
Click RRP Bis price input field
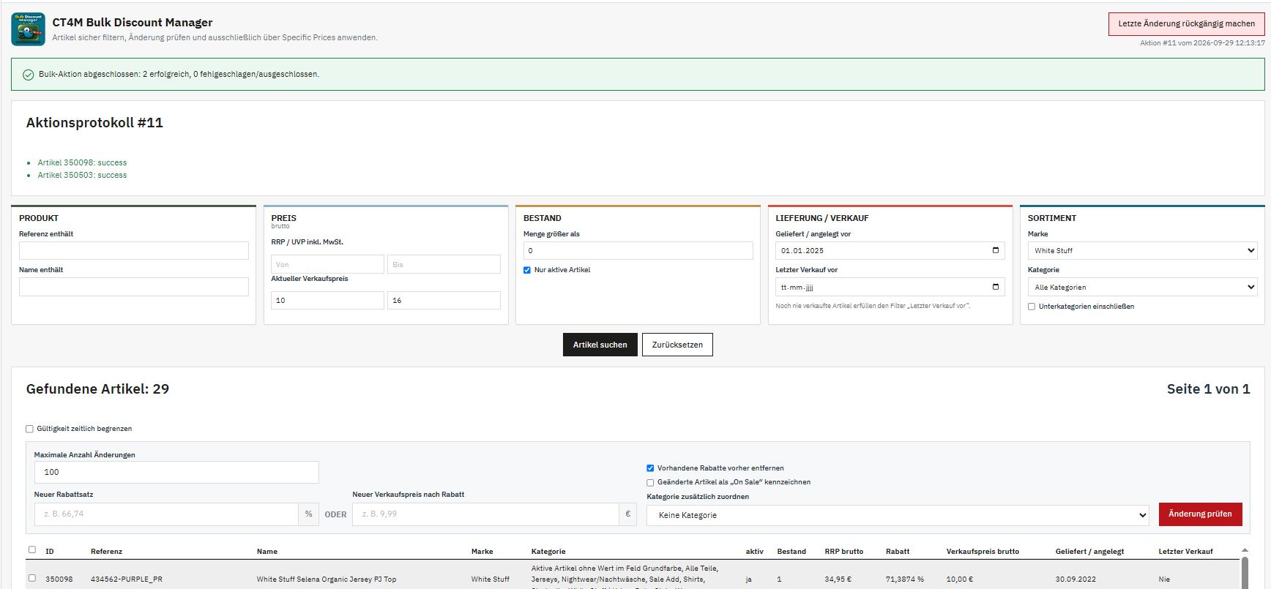click(x=444, y=264)
